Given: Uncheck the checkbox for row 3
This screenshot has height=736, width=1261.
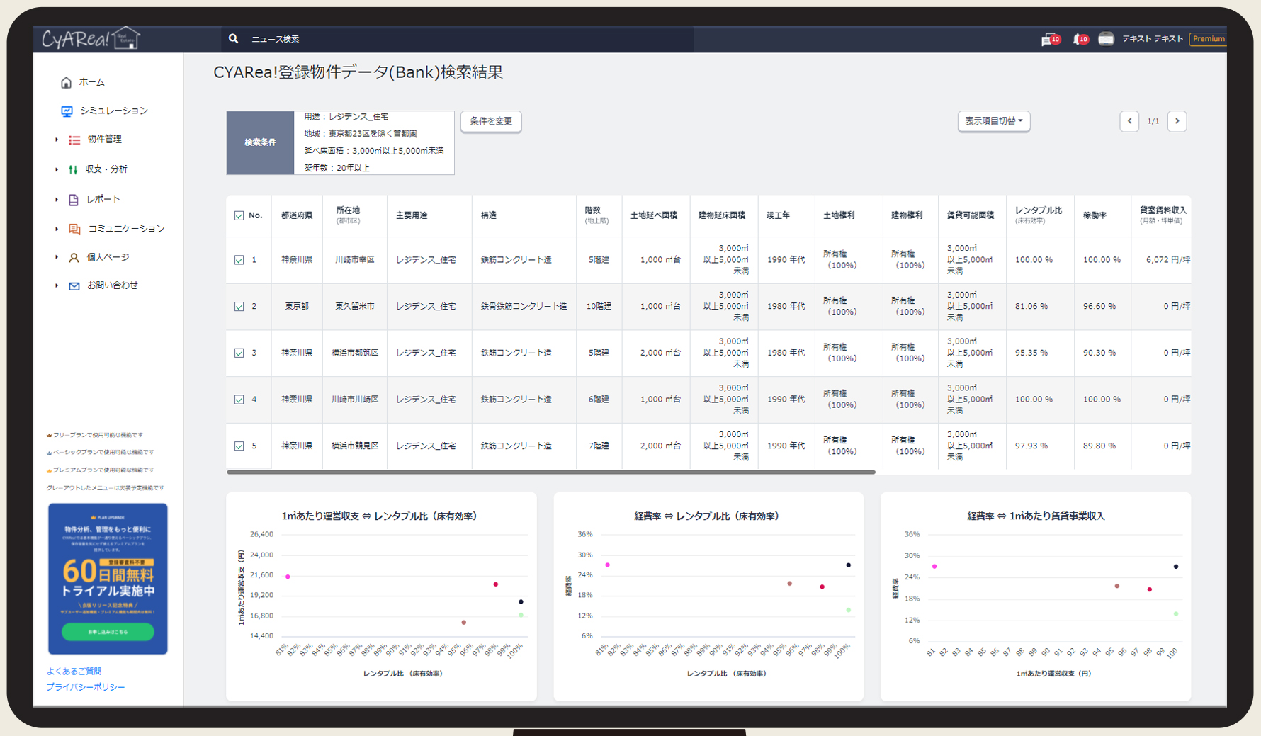Looking at the screenshot, I should (239, 353).
